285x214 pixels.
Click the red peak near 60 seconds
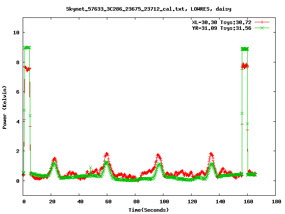point(107,154)
